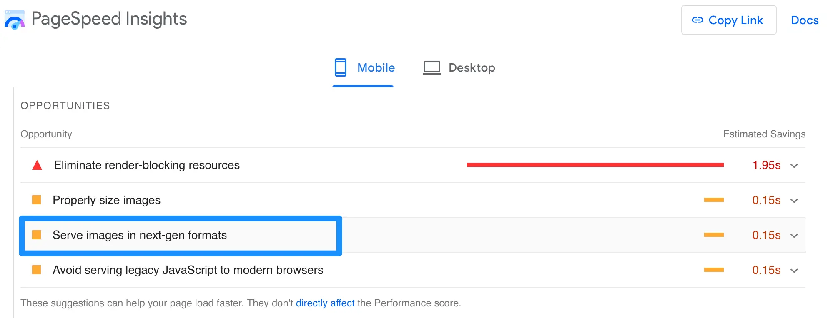Click the desktop laptop icon
Image resolution: width=828 pixels, height=318 pixels.
click(x=432, y=68)
